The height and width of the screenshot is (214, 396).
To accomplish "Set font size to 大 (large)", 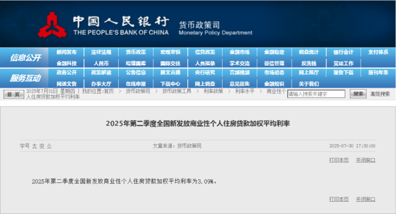I will (x=34, y=146).
